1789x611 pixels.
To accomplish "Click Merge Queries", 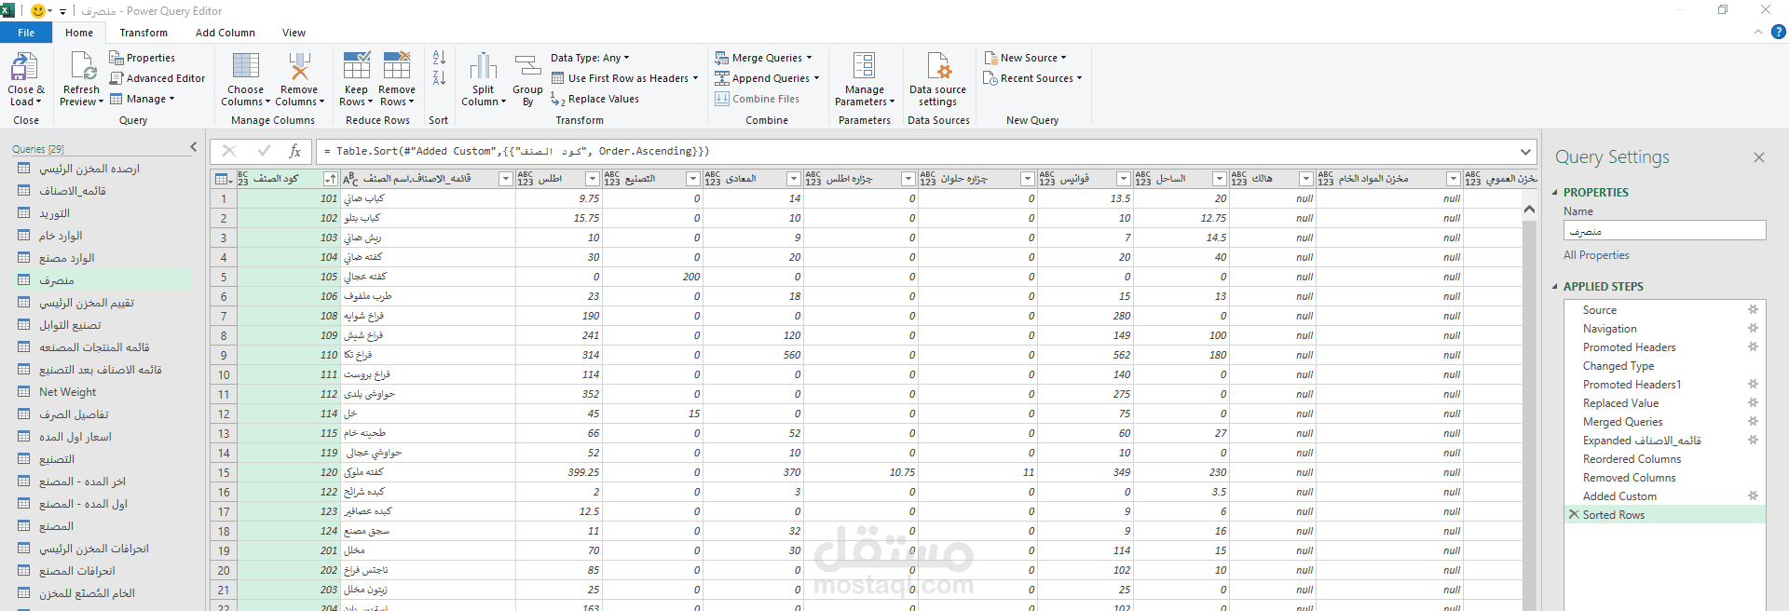I will click(764, 58).
